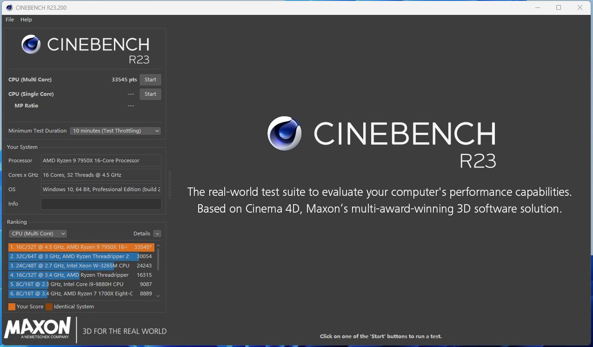Click the Maxon logo at bottom left
This screenshot has height=347, width=593.
pyautogui.click(x=38, y=328)
